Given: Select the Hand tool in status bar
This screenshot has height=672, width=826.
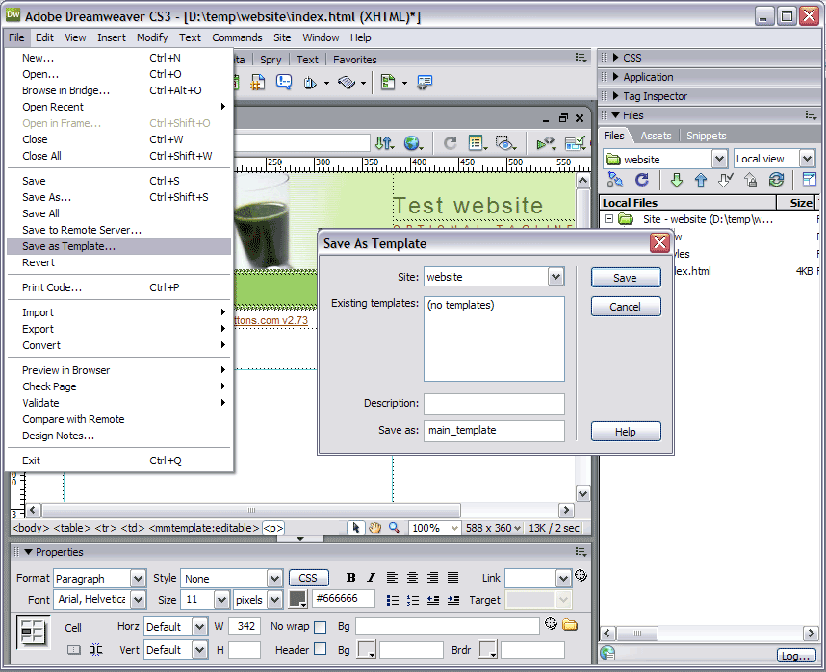Looking at the screenshot, I should click(374, 528).
